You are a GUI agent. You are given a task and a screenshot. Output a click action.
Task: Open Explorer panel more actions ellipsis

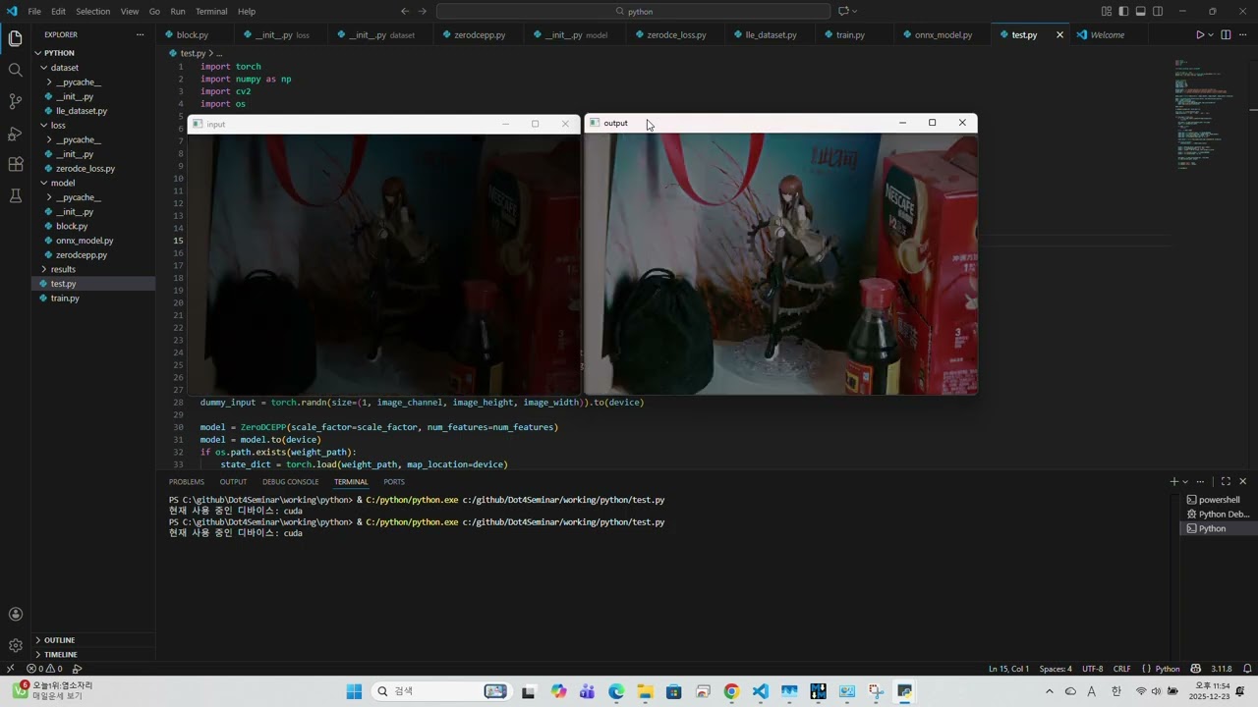[141, 34]
